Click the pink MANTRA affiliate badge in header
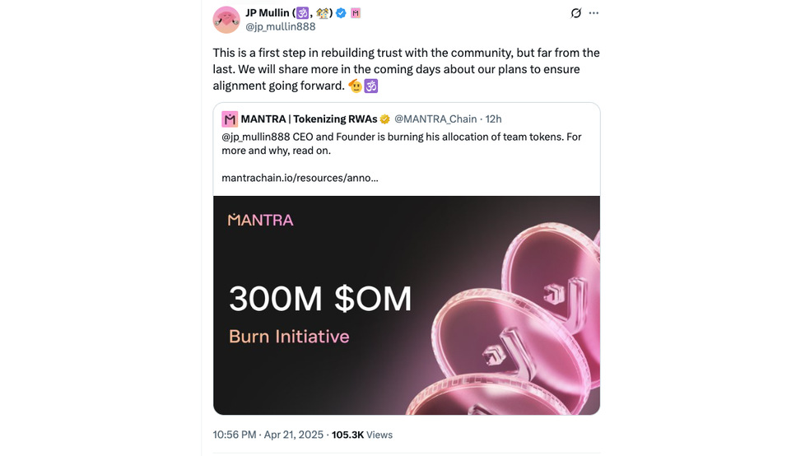The width and height of the screenshot is (810, 456). click(356, 13)
